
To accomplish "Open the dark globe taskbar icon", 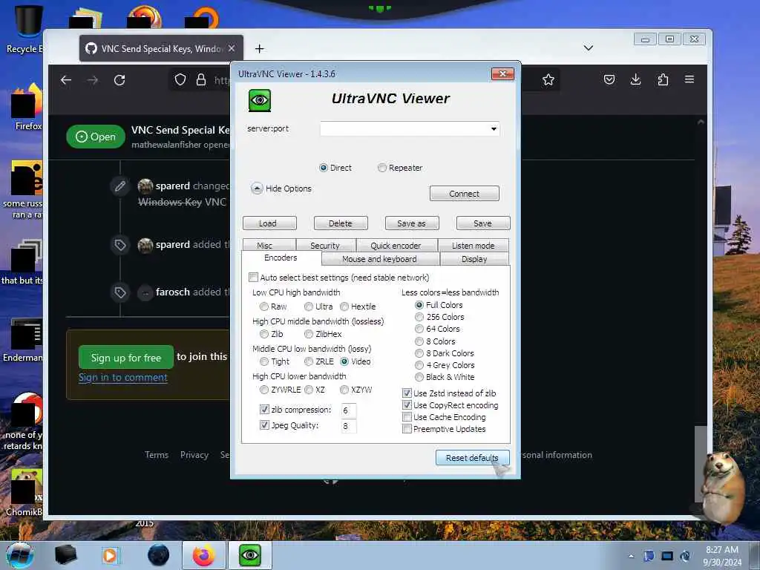I will pyautogui.click(x=159, y=555).
